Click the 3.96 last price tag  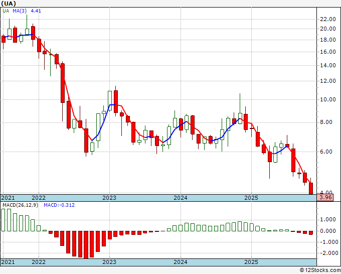(325, 197)
